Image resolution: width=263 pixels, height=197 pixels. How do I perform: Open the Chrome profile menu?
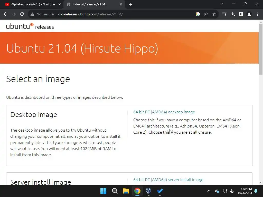click(249, 14)
